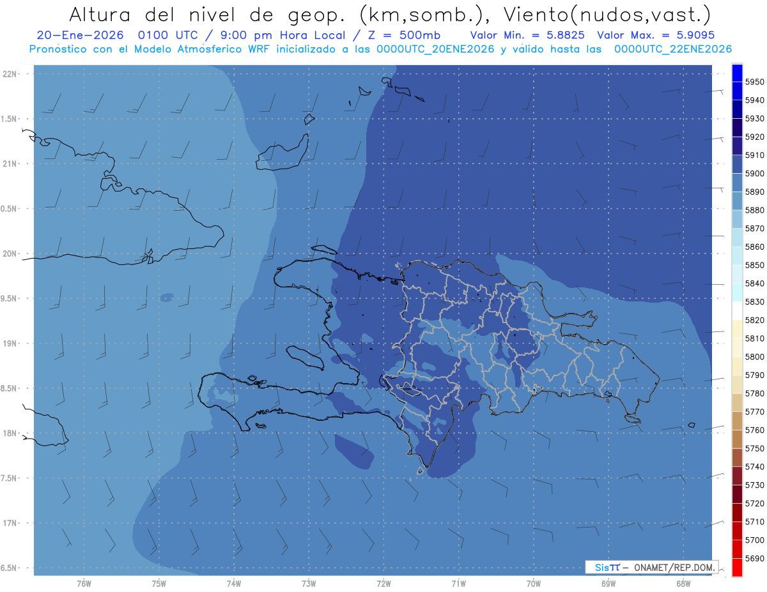Click the colorbar label '5710'

click(x=754, y=522)
